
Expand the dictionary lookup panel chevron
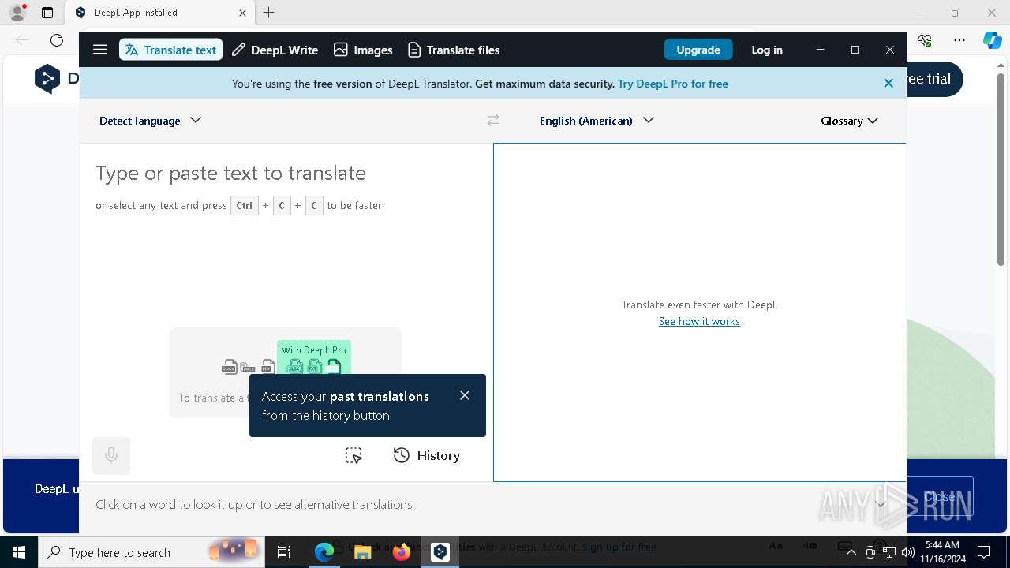pyautogui.click(x=881, y=504)
